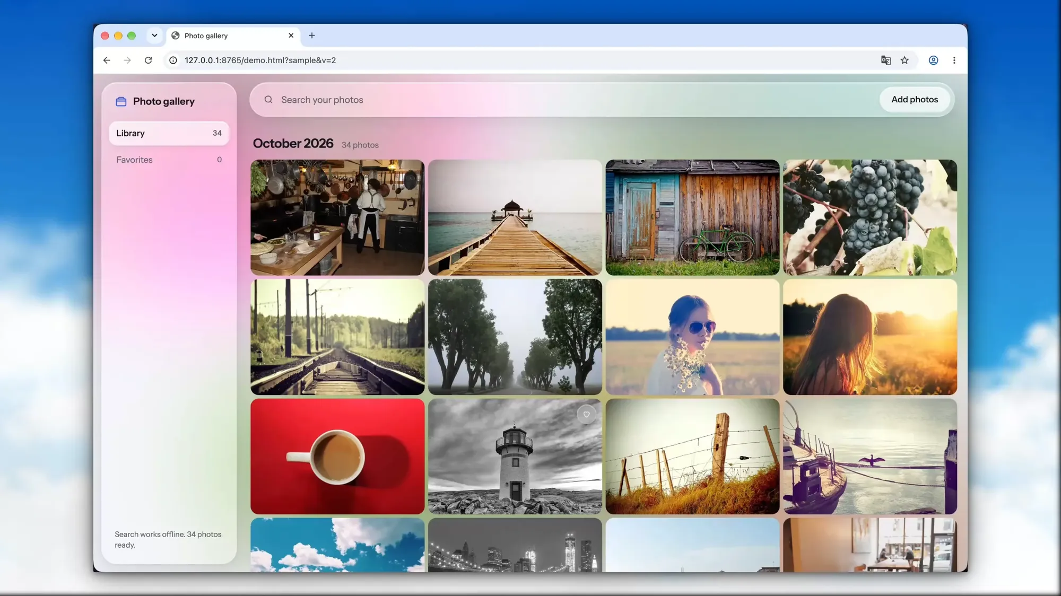Open the browser profile icon
Viewport: 1061px width, 596px height.
tap(933, 60)
